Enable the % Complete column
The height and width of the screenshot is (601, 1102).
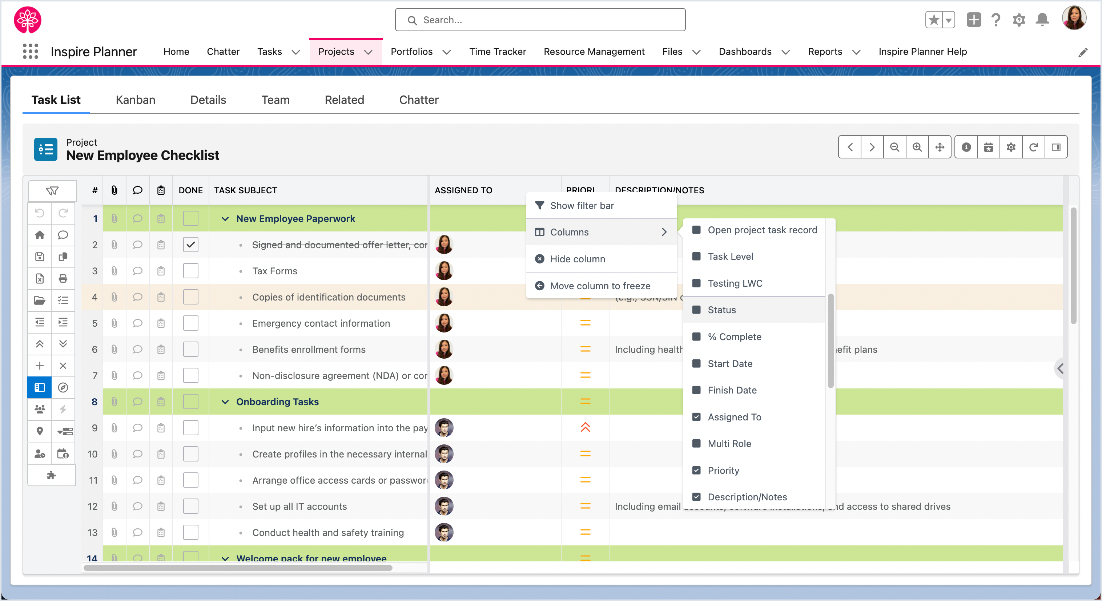pyautogui.click(x=696, y=336)
